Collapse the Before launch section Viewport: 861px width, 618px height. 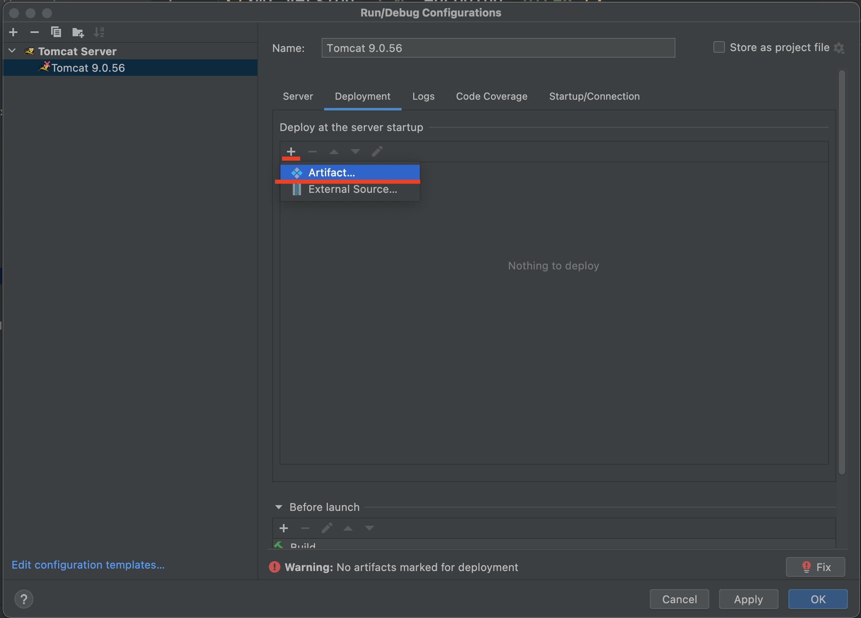click(279, 507)
